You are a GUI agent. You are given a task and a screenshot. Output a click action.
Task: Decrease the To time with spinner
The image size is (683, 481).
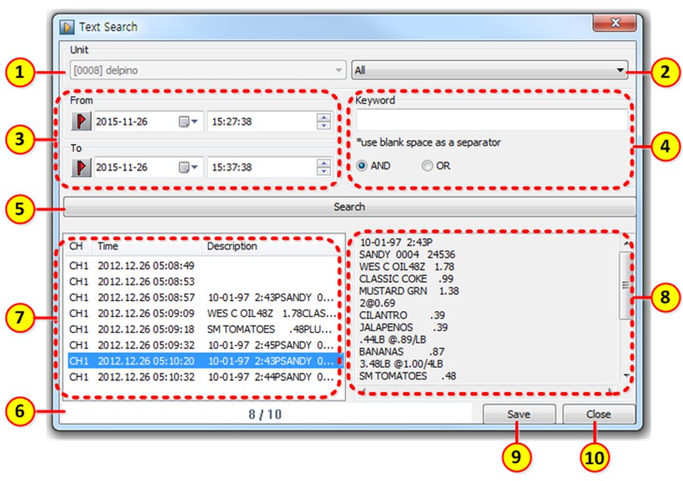pyautogui.click(x=323, y=171)
